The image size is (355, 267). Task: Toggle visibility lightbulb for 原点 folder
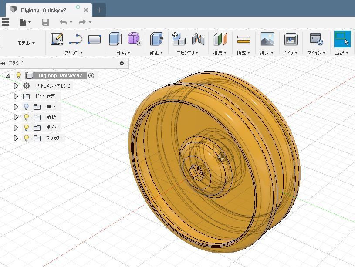pos(26,107)
